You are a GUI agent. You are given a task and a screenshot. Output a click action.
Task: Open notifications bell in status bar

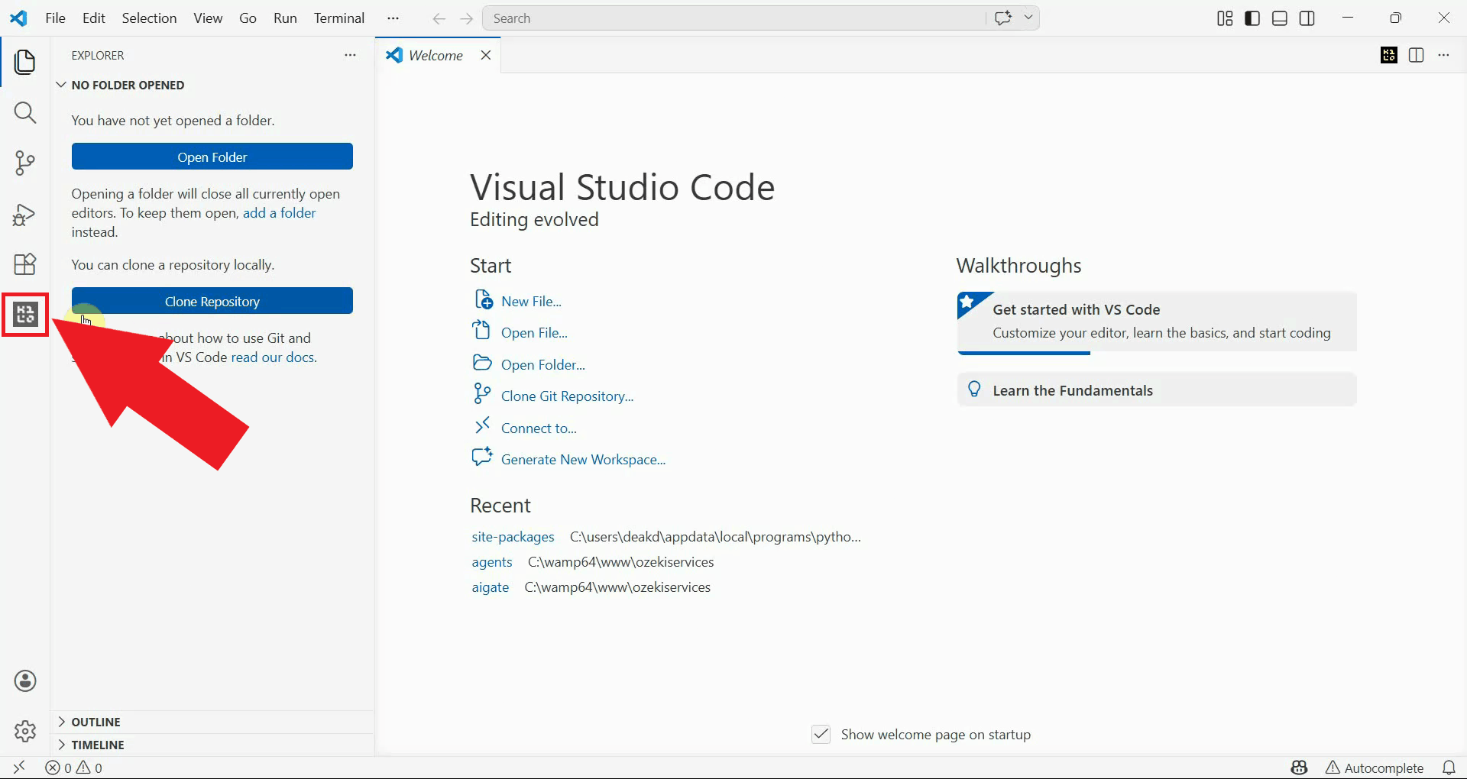pyautogui.click(x=1449, y=768)
